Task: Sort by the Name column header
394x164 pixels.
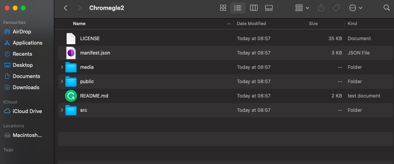Action: [x=79, y=23]
